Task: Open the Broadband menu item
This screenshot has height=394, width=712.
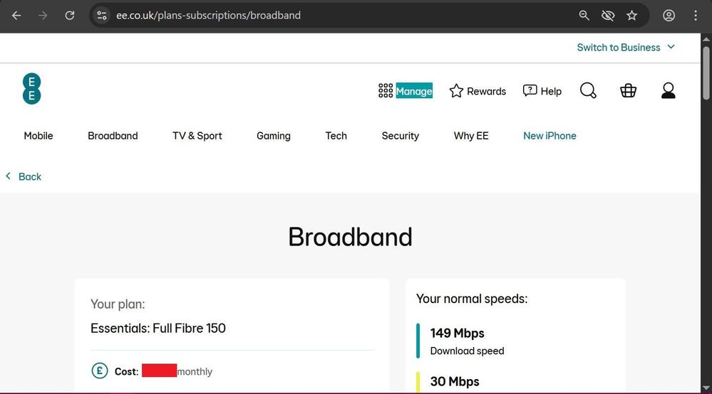Action: click(x=113, y=136)
